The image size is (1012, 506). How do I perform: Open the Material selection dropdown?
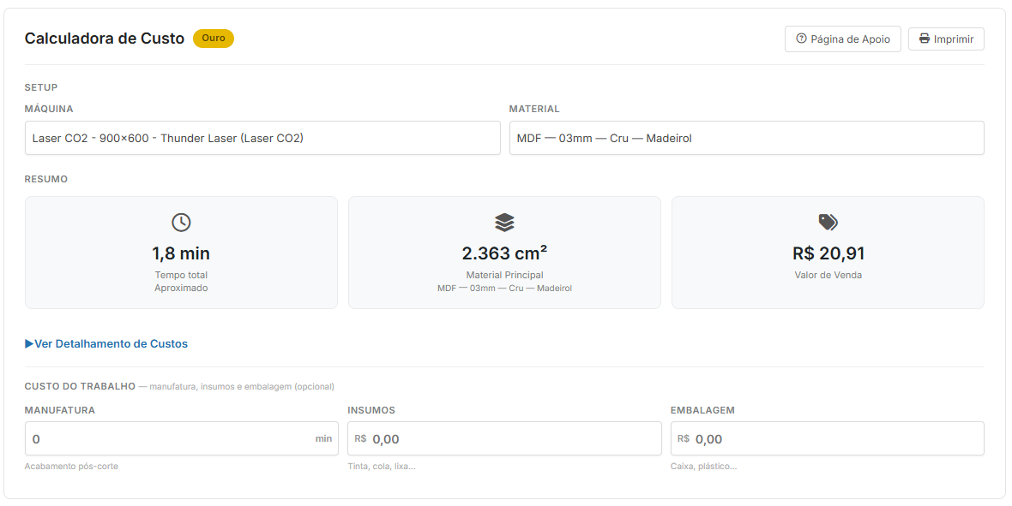point(747,138)
